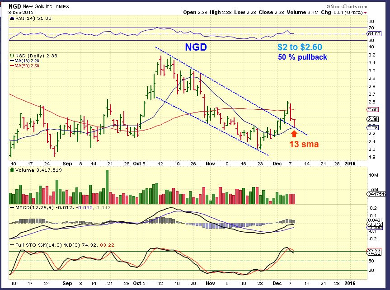The image size is (390, 290).
Task: Click the 'High 2.38' value
Action: (221, 12)
